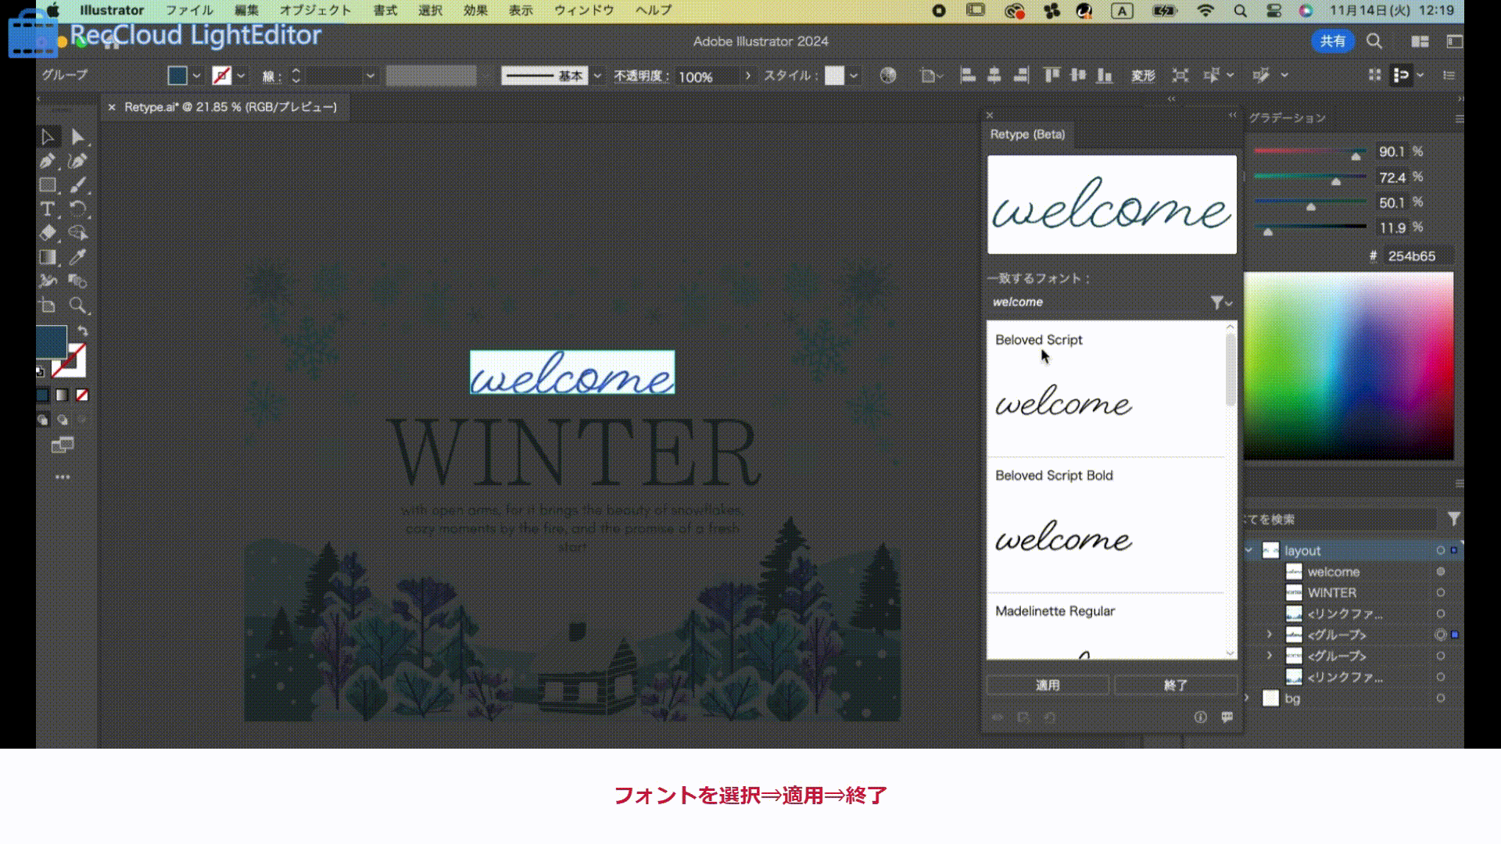This screenshot has width=1501, height=844.
Task: Click the horizontal align left icon
Action: click(968, 75)
